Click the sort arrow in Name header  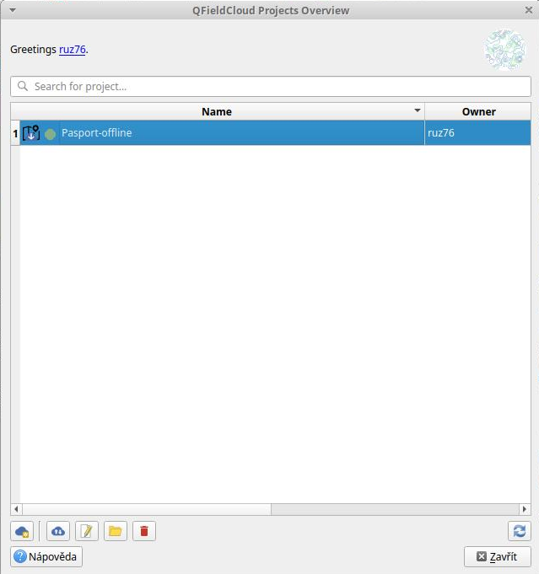[417, 111]
